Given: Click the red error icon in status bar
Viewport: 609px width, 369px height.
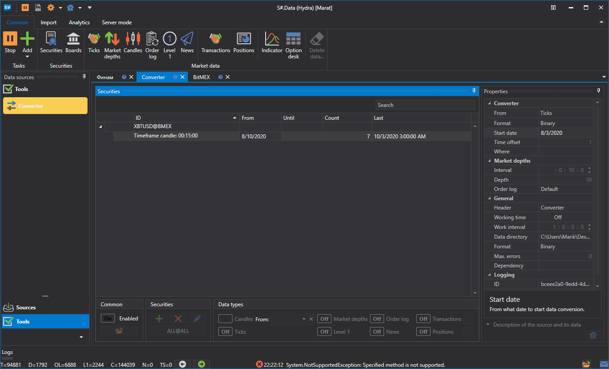Looking at the screenshot, I should (x=259, y=364).
